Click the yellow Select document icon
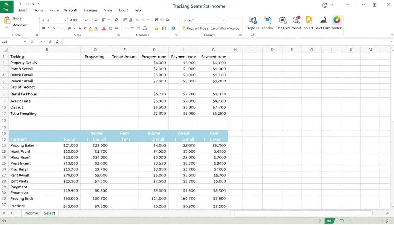This screenshot has height=225, width=394. pos(309,20)
